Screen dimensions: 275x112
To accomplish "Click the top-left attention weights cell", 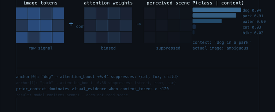I will tap(90, 13).
